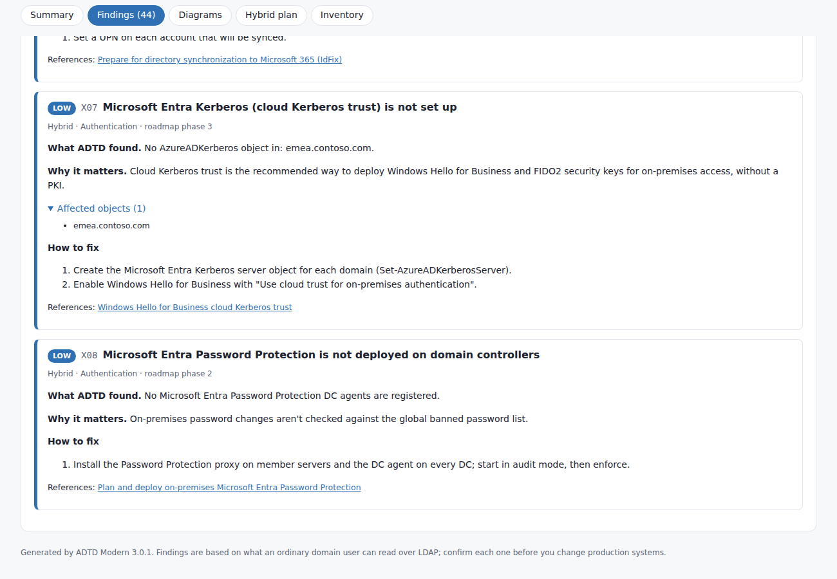This screenshot has width=837, height=579.
Task: Click 'No Microsoft Entra Password Protection DC agents' text
Action: pyautogui.click(x=292, y=396)
